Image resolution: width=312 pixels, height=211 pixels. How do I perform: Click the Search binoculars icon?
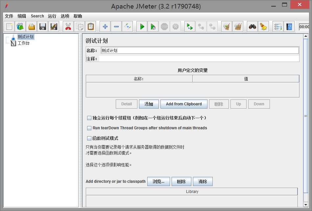(x=252, y=27)
